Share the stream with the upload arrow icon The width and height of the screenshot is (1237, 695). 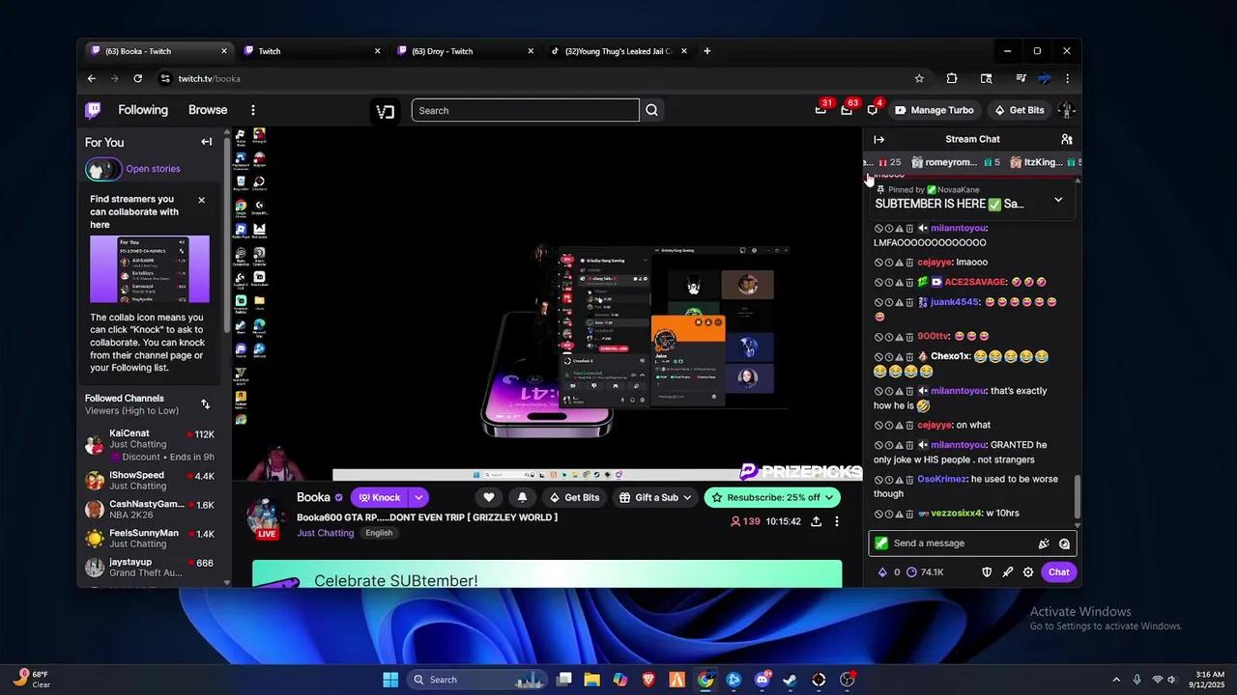pyautogui.click(x=816, y=521)
